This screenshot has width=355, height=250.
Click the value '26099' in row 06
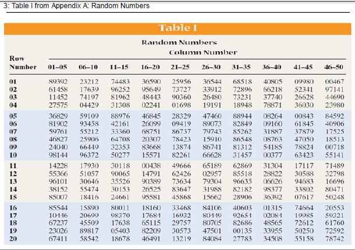click(151, 124)
